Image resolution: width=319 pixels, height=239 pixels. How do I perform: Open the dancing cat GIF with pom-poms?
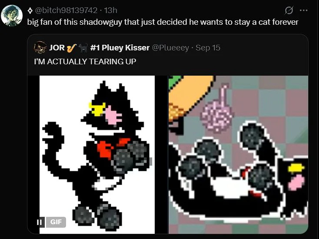97,155
